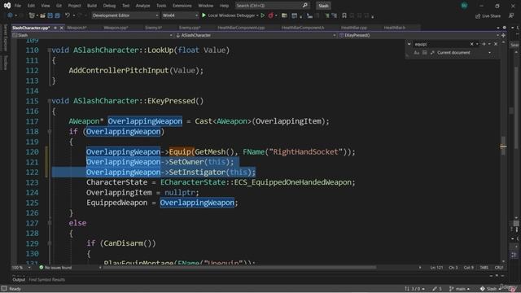The height and width of the screenshot is (293, 521).
Task: Click the New Item toolbar icon
Action: tap(32, 15)
